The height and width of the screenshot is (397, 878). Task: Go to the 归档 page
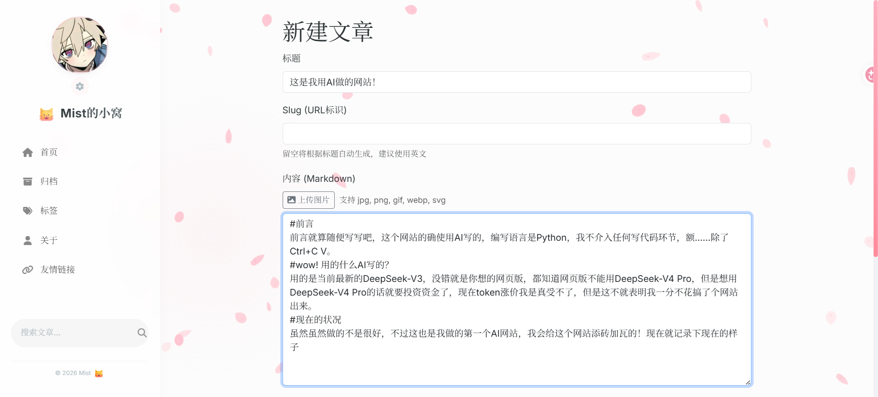click(x=49, y=181)
